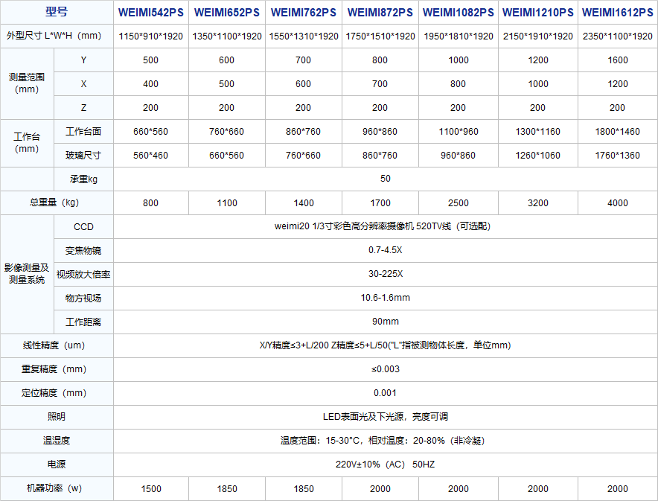The width and height of the screenshot is (658, 501).
Task: Click total weight 1100 cell
Action: [x=226, y=203]
